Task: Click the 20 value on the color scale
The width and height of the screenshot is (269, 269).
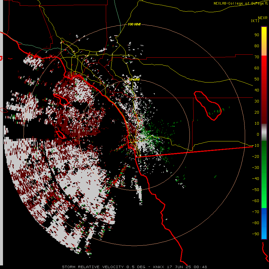Action: click(257, 112)
